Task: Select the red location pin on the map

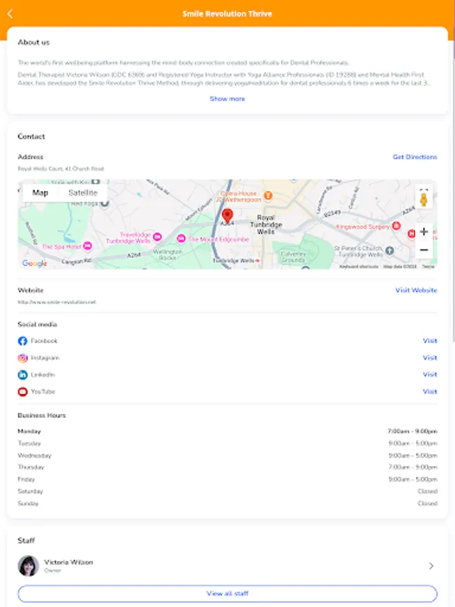Action: pos(228,216)
